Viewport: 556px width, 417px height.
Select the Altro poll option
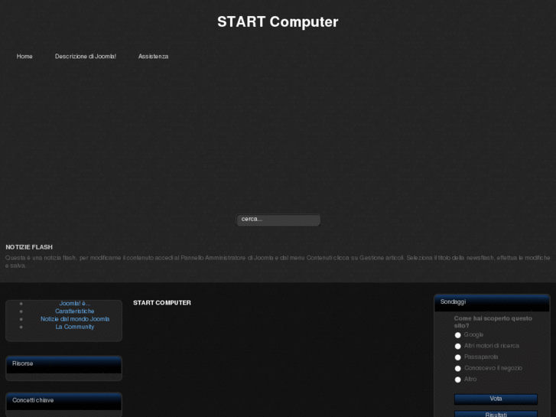[458, 380]
